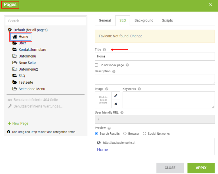Open help icon for Do not index page

pyautogui.click(x=127, y=65)
